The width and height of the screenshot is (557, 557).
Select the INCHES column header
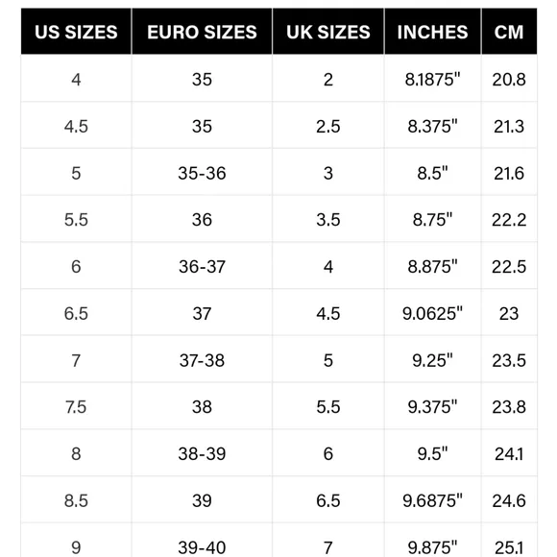click(433, 32)
